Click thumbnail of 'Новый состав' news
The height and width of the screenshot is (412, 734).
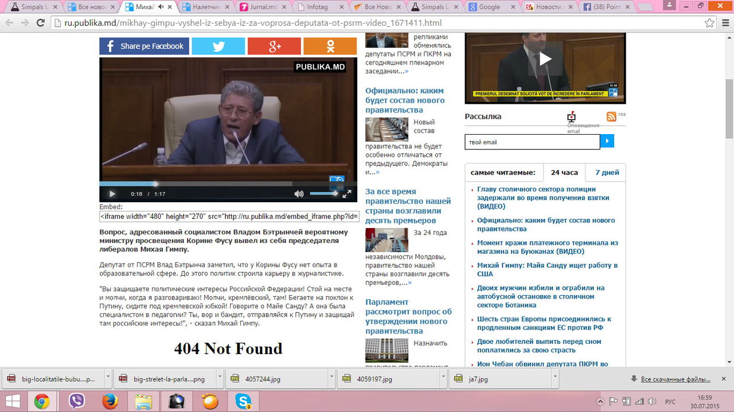pos(386,130)
